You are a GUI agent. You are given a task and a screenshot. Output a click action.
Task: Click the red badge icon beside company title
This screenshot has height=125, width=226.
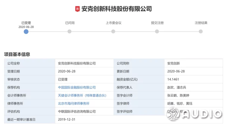pos(77,9)
